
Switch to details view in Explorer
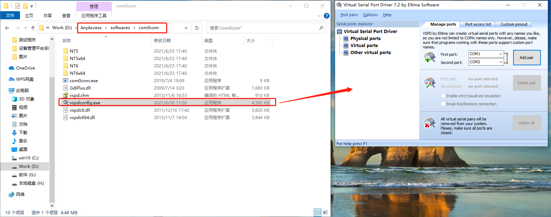(x=318, y=212)
